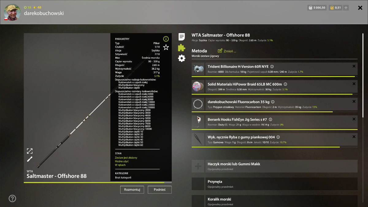Mark rod as favorite with star
This screenshot has width=368, height=207.
(166, 47)
